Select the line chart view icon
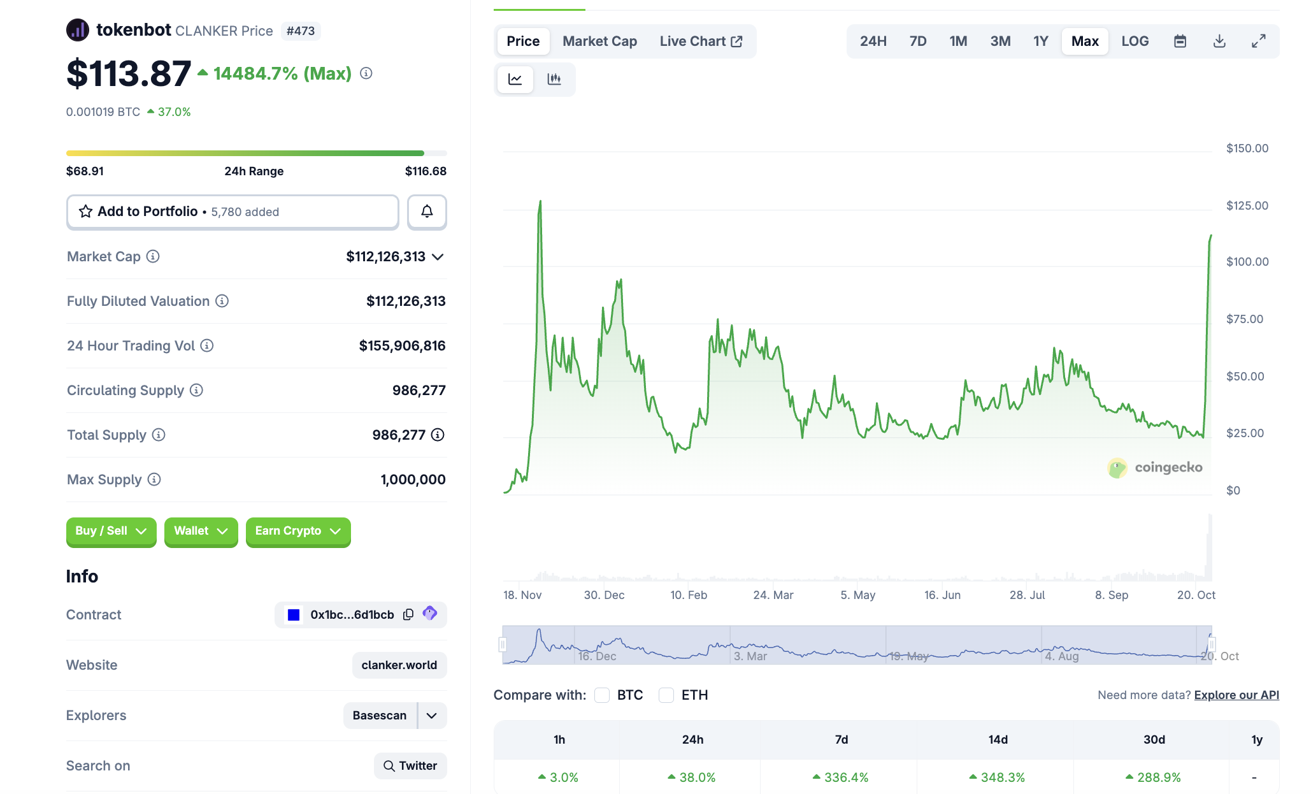1311x794 pixels. click(x=515, y=79)
